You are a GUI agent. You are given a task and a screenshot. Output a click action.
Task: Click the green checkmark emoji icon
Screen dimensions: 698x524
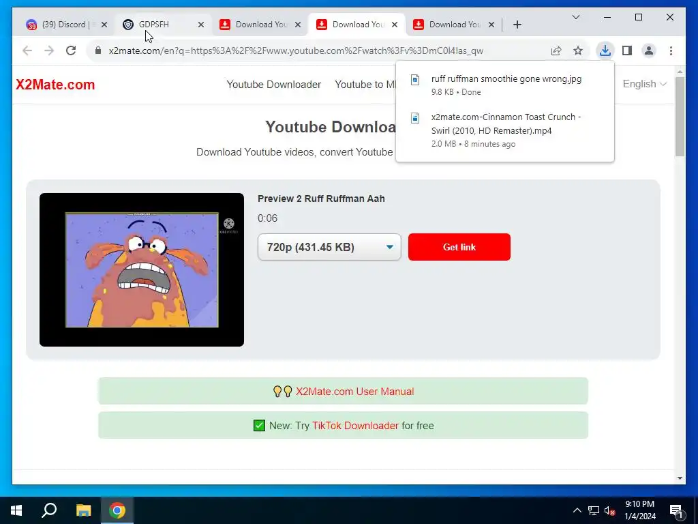(x=259, y=426)
